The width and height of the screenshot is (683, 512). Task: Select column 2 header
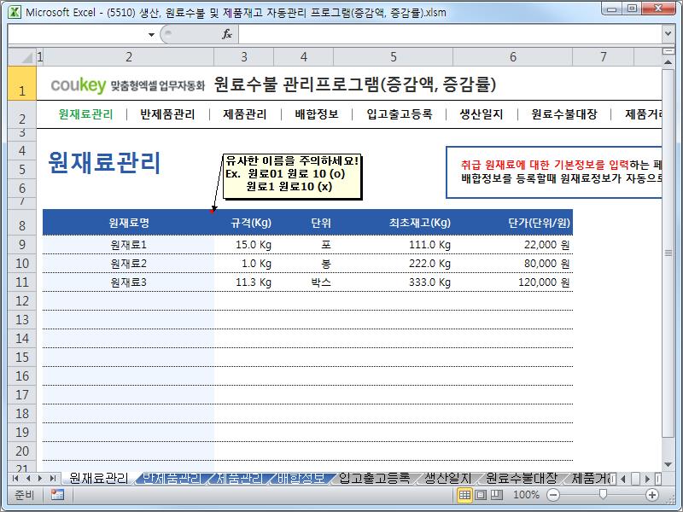click(129, 57)
